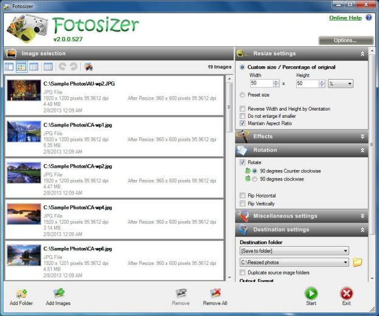Click the Image selection header icon

(11, 53)
